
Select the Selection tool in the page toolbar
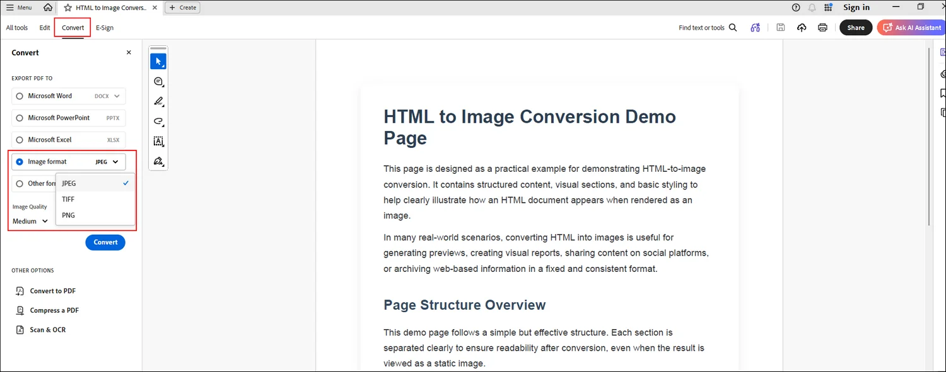pos(158,60)
